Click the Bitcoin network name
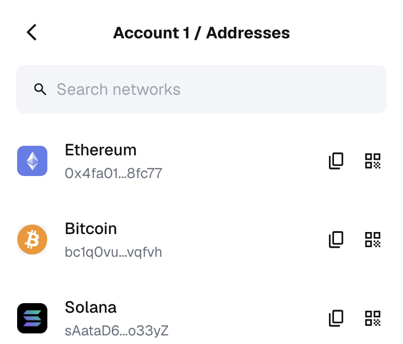Screen dimensions: 403x344 tap(91, 229)
